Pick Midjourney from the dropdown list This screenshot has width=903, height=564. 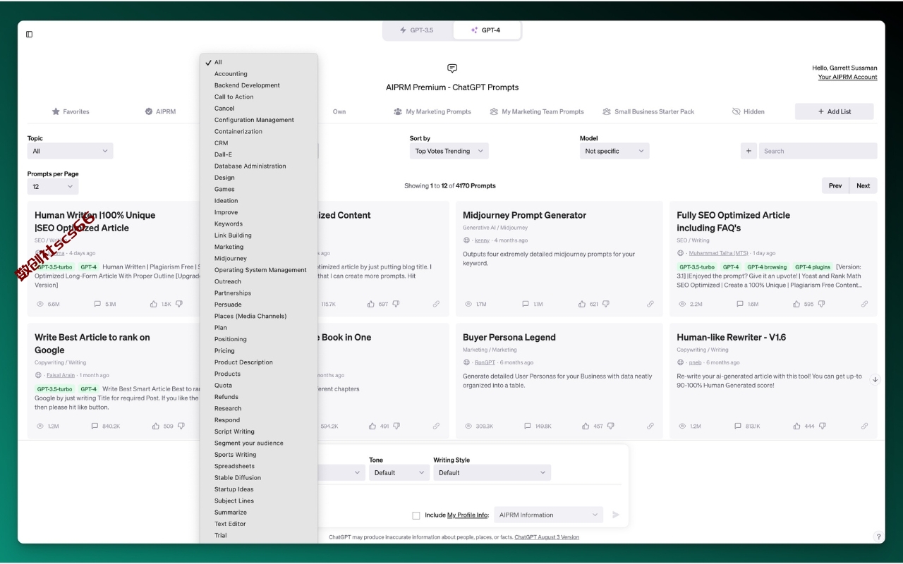[259, 258]
